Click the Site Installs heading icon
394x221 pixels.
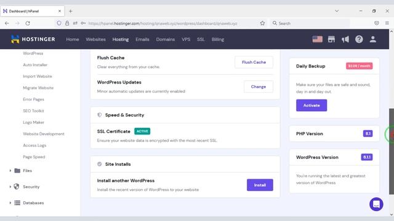pos(100,164)
